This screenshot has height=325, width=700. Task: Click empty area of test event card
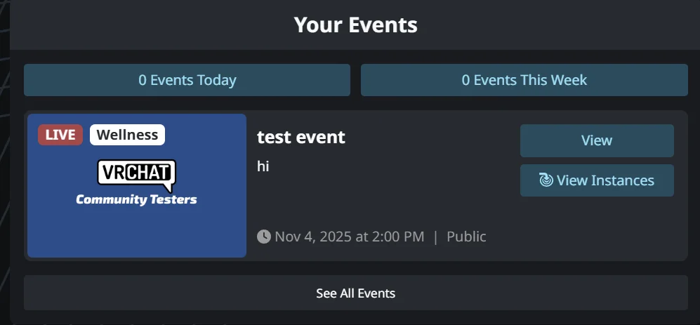click(x=421, y=197)
